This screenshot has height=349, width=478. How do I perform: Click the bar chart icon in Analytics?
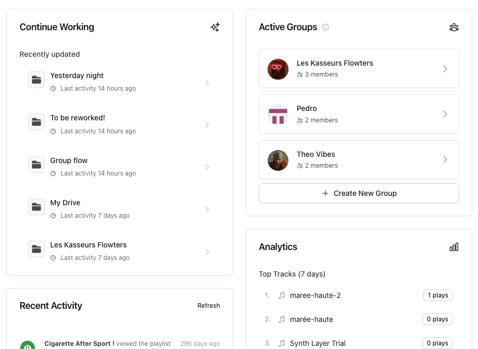454,247
